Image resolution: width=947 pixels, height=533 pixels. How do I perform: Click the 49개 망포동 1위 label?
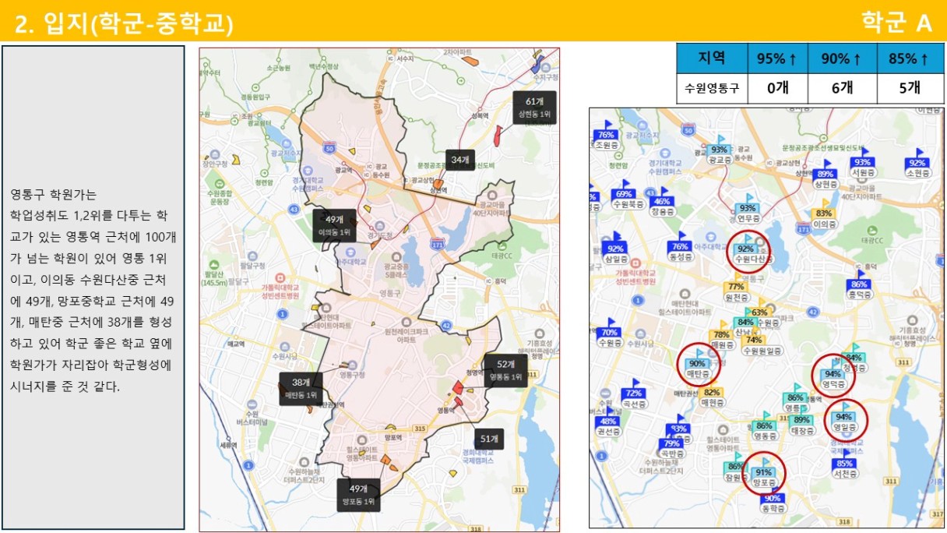(358, 495)
